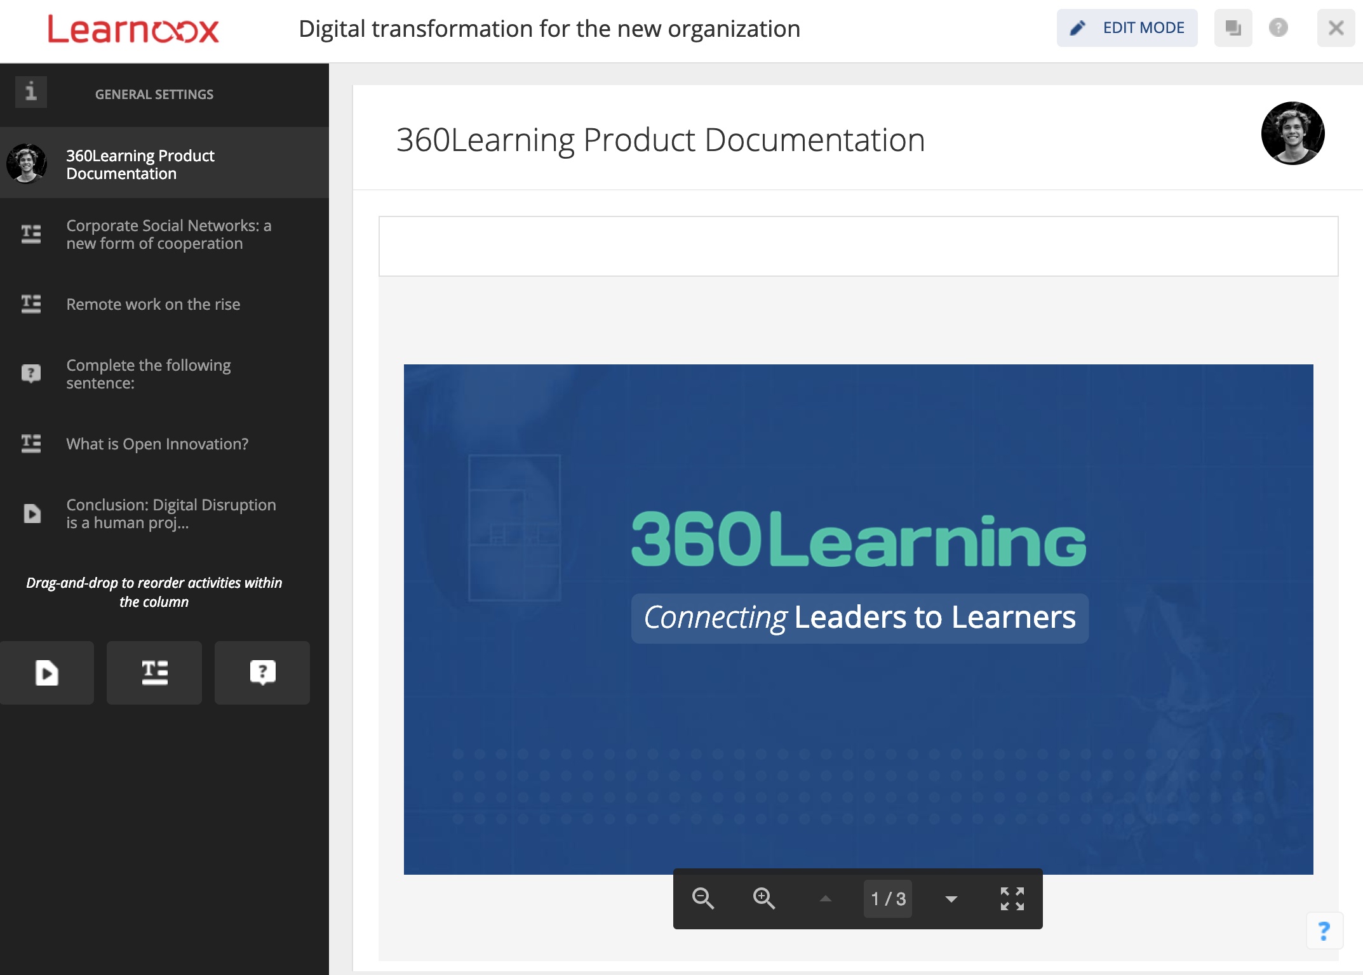
Task: Click the gray help circle icon
Action: click(1278, 28)
